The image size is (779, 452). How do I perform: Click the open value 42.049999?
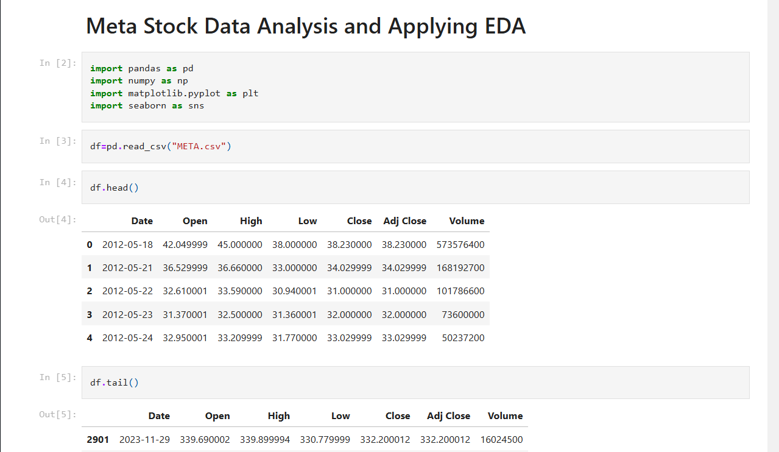pyautogui.click(x=185, y=244)
